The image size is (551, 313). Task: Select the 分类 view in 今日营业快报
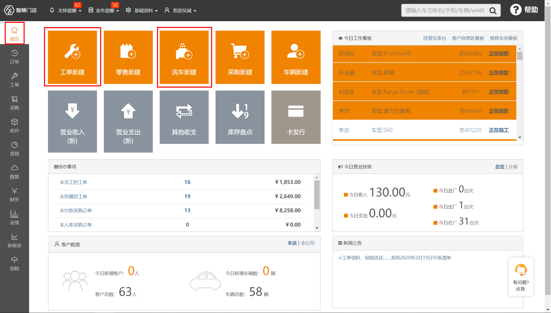coord(513,167)
